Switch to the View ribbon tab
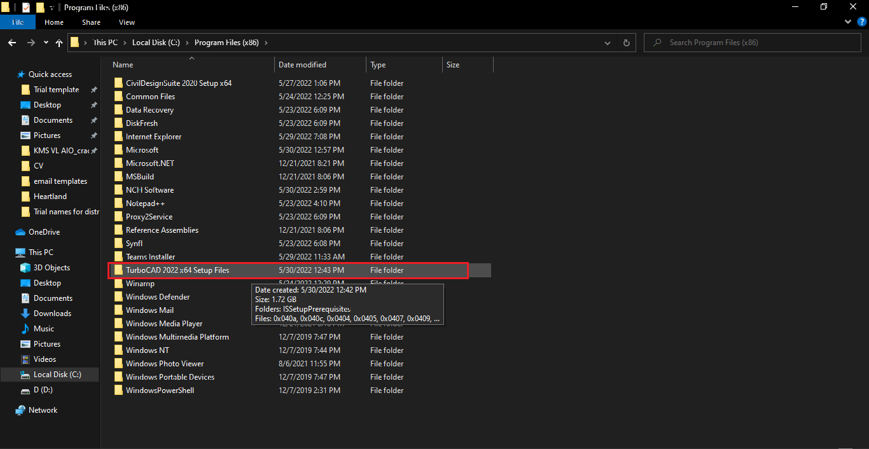Screen dimensions: 869x449 click(127, 22)
